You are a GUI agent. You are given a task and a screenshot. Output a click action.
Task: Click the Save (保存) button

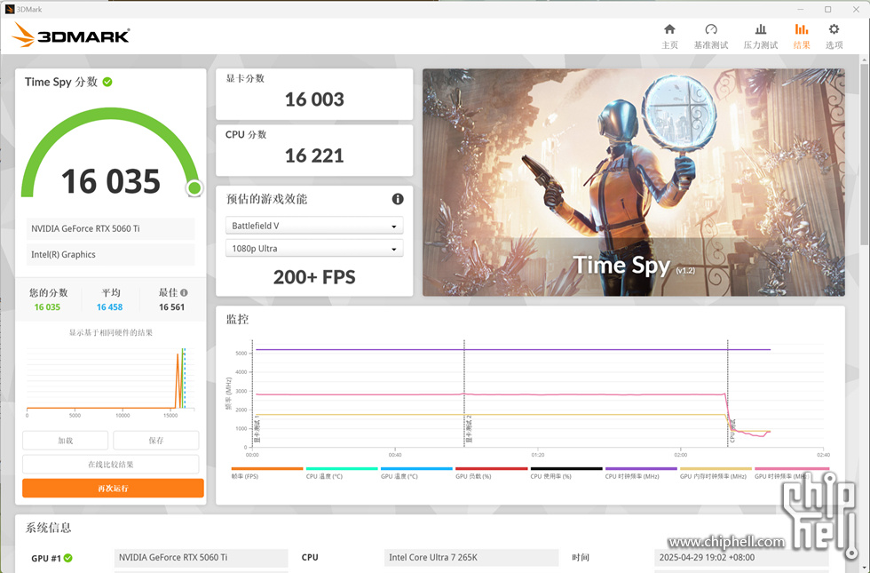coord(156,441)
